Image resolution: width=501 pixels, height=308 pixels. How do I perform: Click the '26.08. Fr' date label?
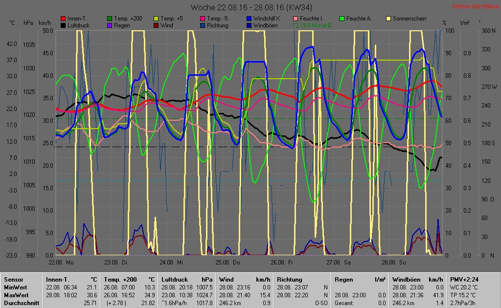click(x=281, y=263)
